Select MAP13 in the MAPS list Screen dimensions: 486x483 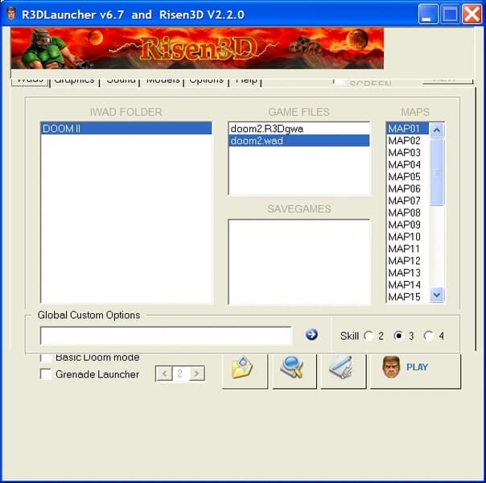(408, 273)
